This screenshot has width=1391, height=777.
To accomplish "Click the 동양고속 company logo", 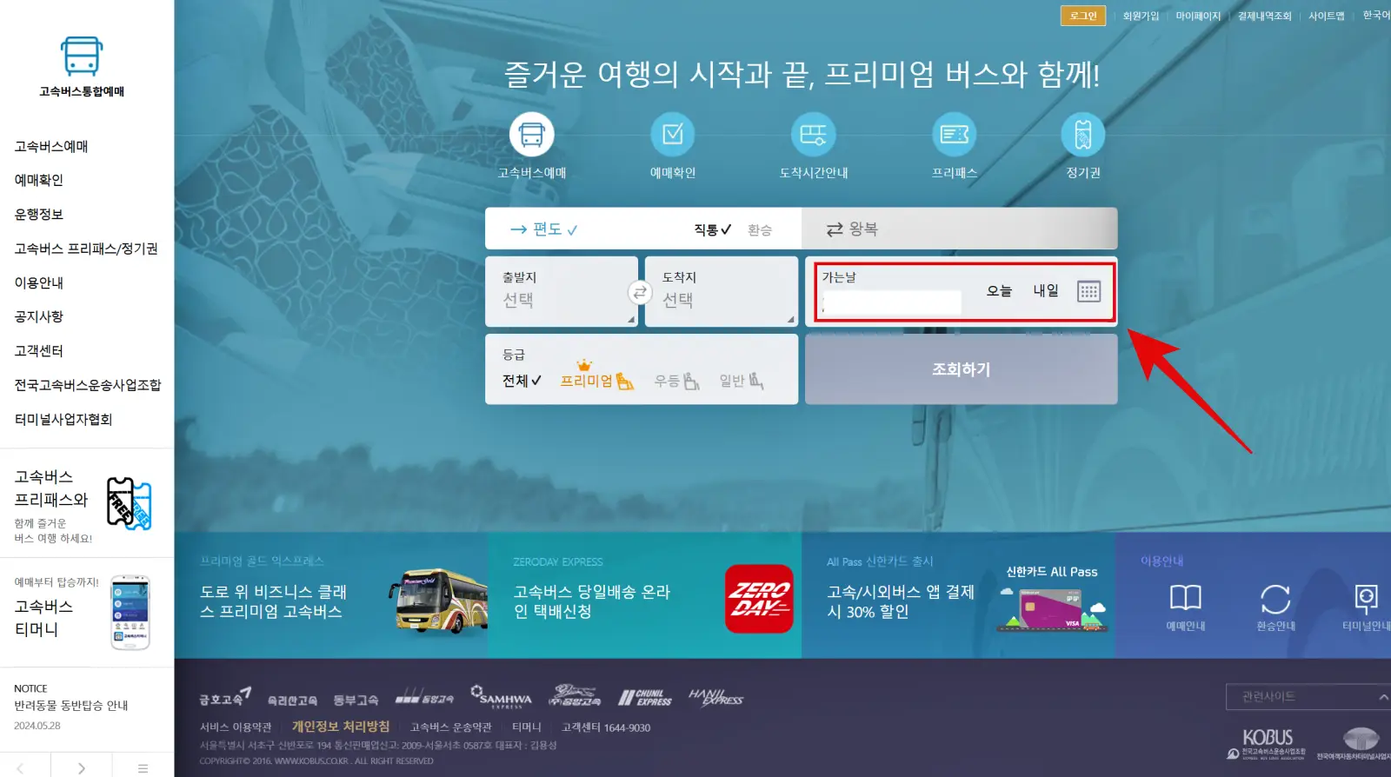I will click(424, 698).
